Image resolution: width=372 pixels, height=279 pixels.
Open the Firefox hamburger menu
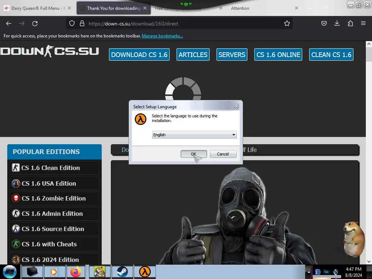[x=363, y=23]
